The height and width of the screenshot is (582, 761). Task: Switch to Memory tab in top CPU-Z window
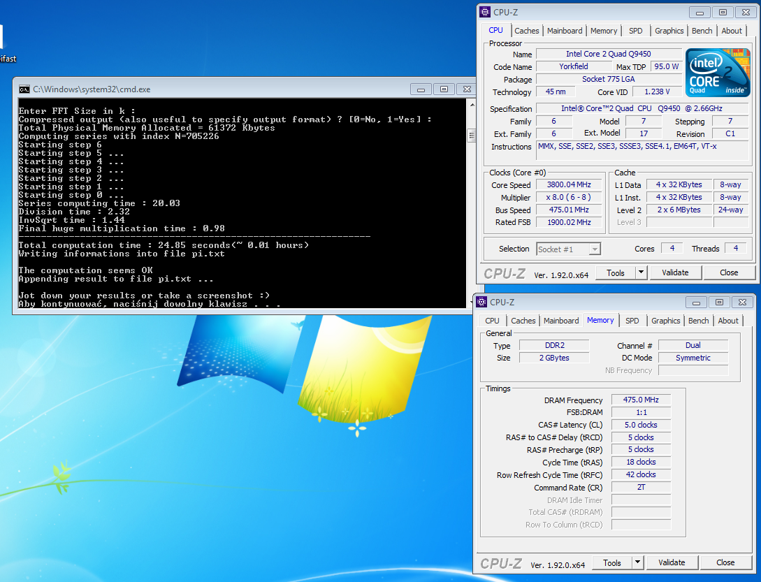(x=603, y=31)
